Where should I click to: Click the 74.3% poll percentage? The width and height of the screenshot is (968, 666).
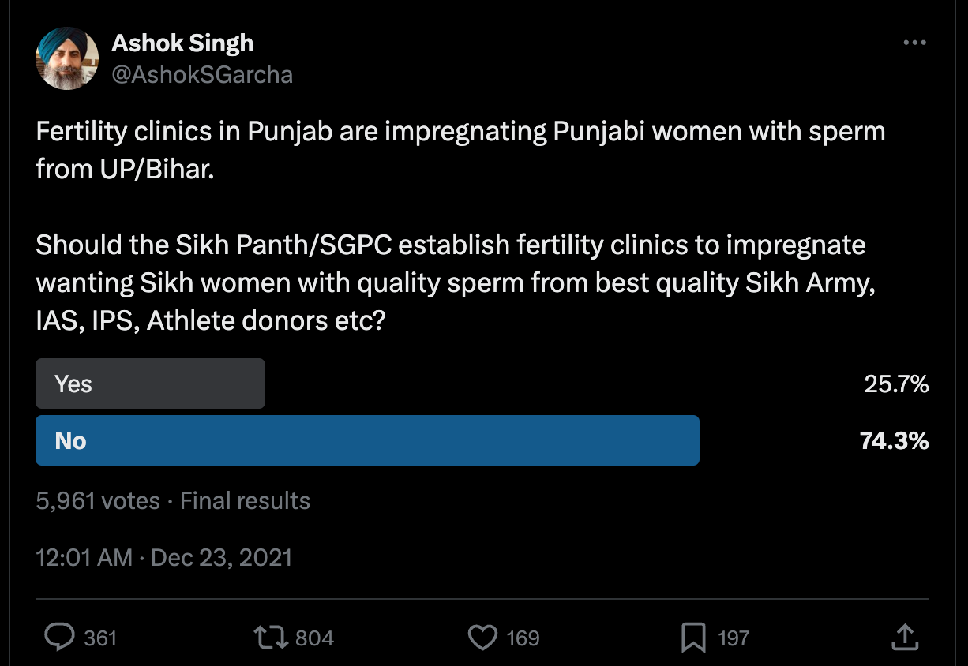[x=894, y=441]
